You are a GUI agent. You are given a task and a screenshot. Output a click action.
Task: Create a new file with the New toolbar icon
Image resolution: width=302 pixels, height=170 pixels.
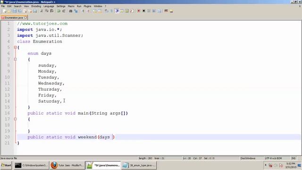pyautogui.click(x=5, y=11)
